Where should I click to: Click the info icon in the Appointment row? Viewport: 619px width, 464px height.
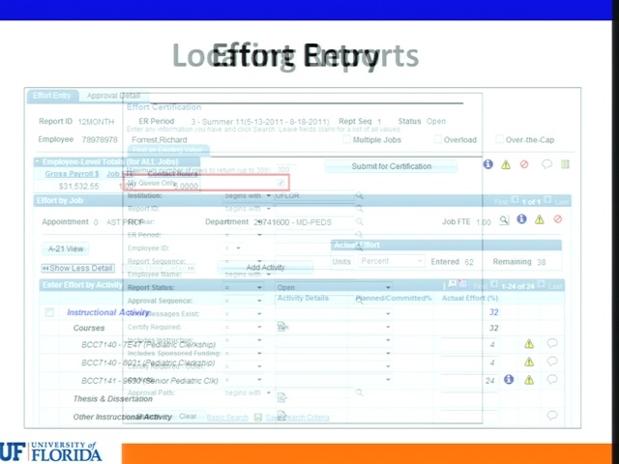pos(521,219)
